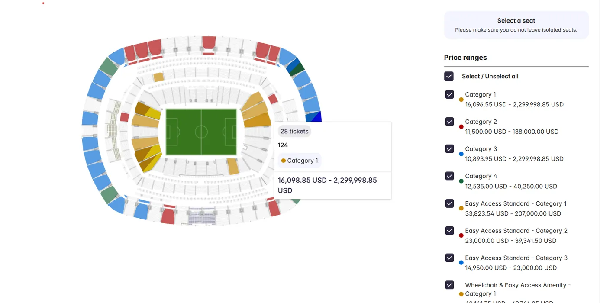Click the green dot beside Category 4 legend
Image resolution: width=600 pixels, height=303 pixels.
pos(461,181)
